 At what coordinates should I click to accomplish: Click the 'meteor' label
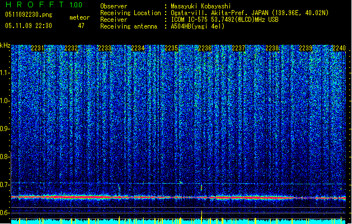tap(79, 17)
